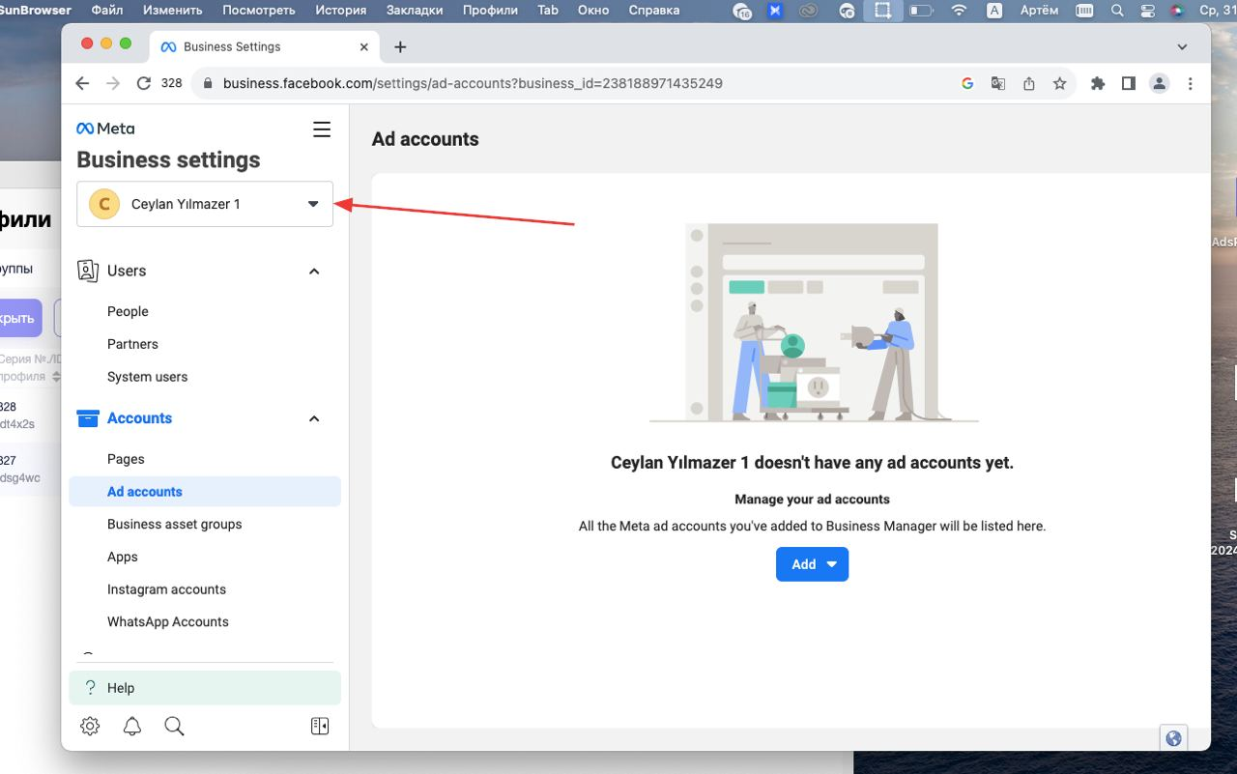Viewport: 1237px width, 774px height.
Task: Collapse the Accounts section chevron
Action: 314,418
